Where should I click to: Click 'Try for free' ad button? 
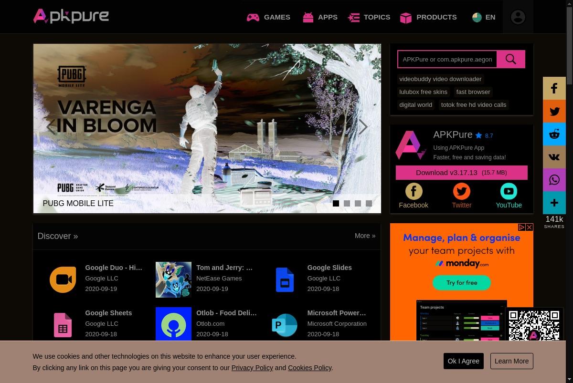click(x=462, y=283)
